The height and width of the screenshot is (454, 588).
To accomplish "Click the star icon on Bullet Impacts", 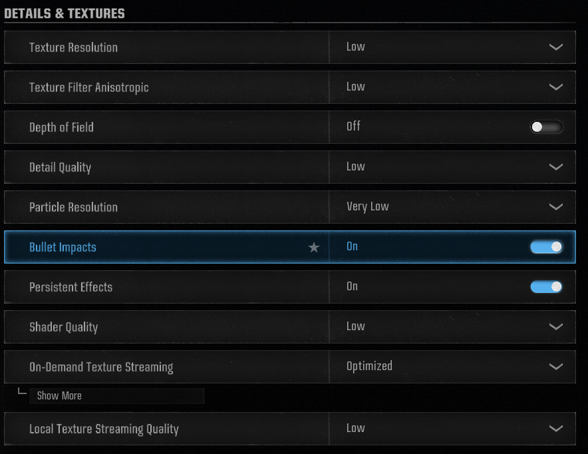I will [314, 248].
